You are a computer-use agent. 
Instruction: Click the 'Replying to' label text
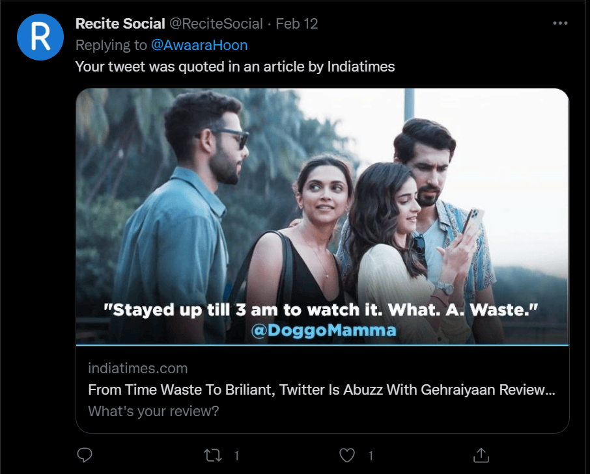coord(111,45)
